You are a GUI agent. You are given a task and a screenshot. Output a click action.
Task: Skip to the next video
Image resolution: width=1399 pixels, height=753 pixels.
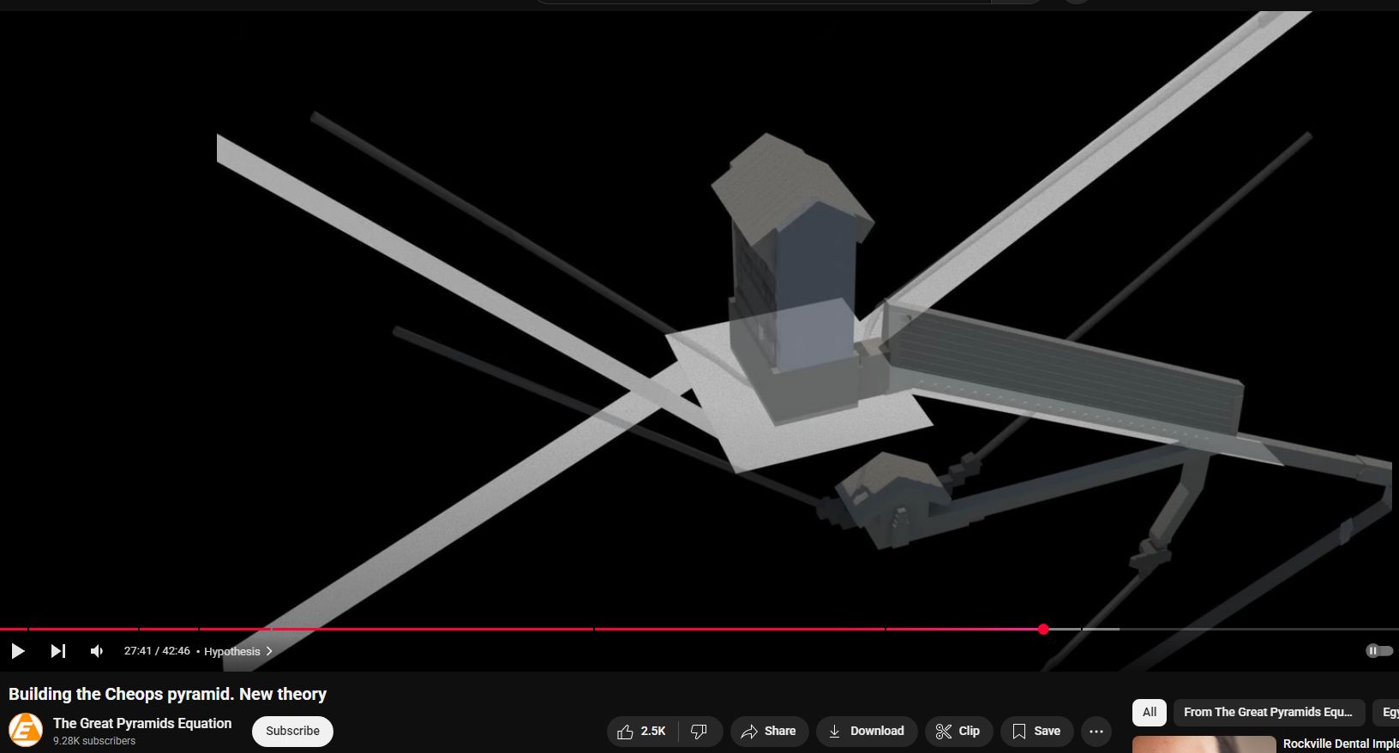coord(57,651)
